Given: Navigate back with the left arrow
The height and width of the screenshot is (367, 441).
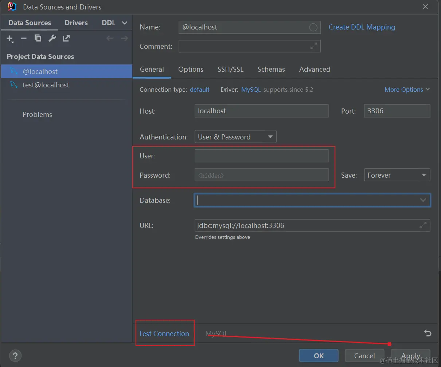Looking at the screenshot, I should (110, 38).
